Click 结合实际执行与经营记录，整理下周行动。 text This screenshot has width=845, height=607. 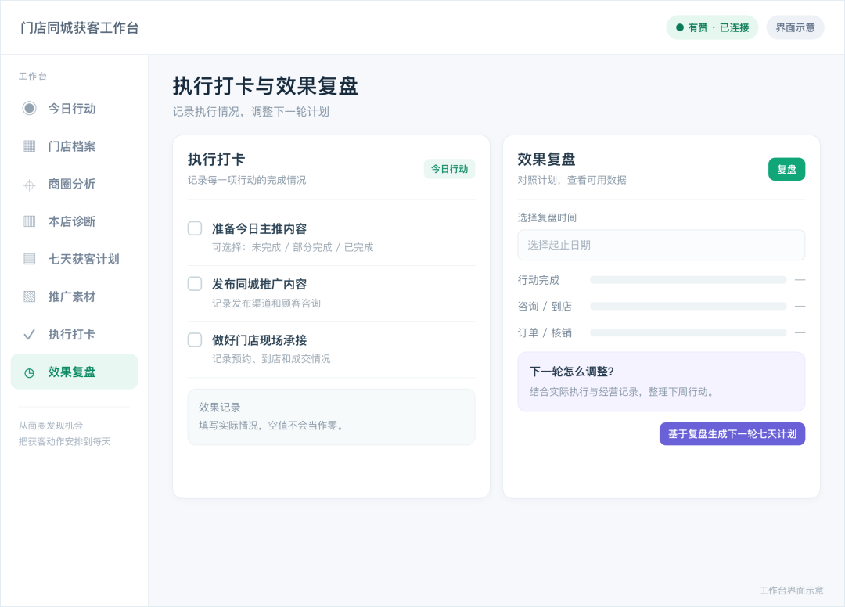[x=624, y=392]
